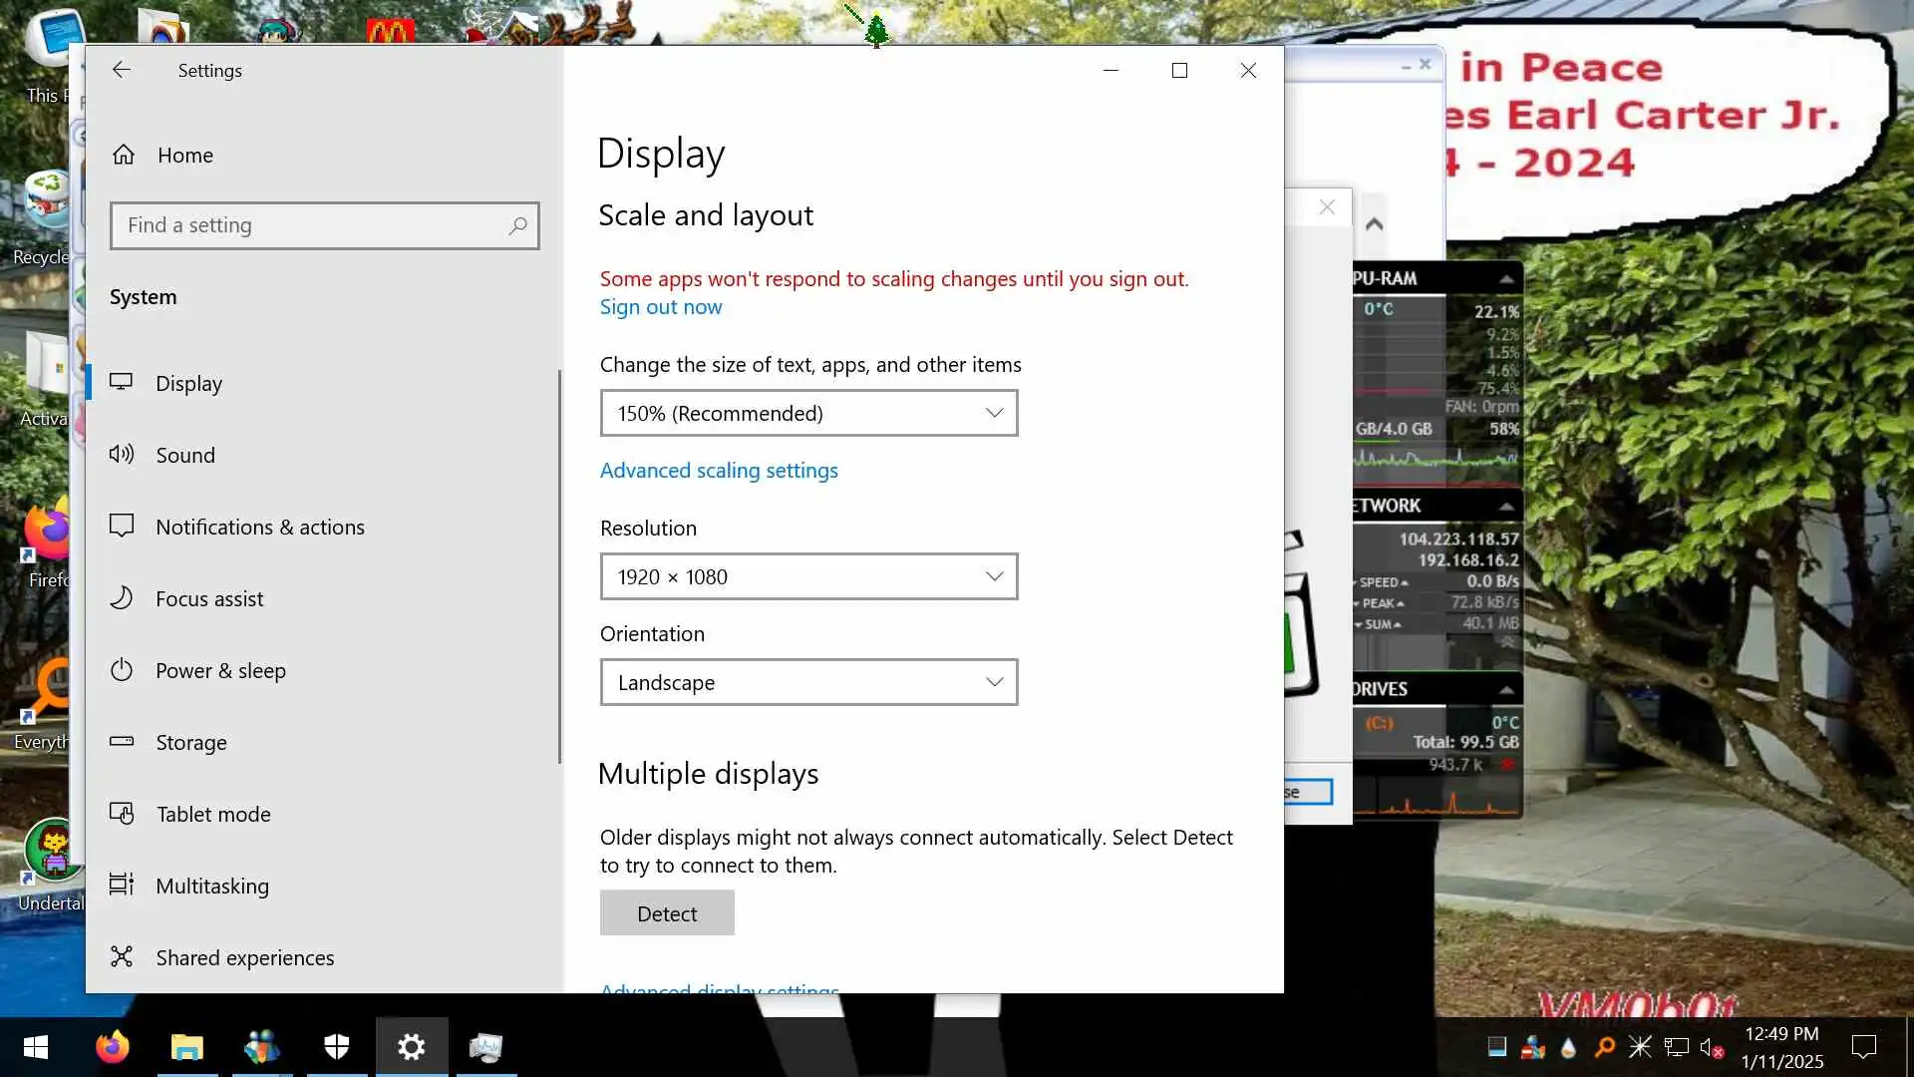Open Advanced scaling settings link
Image resolution: width=1914 pixels, height=1077 pixels.
point(718,471)
